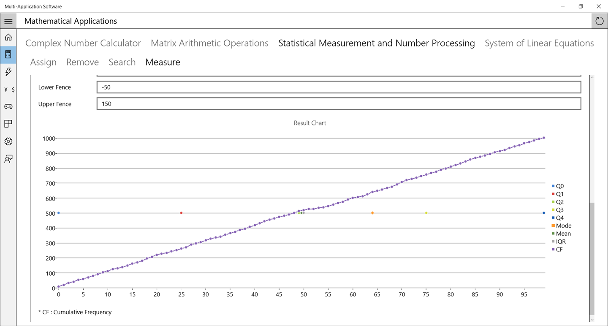Click the CF Cumulative Frequency footnote

click(x=75, y=312)
